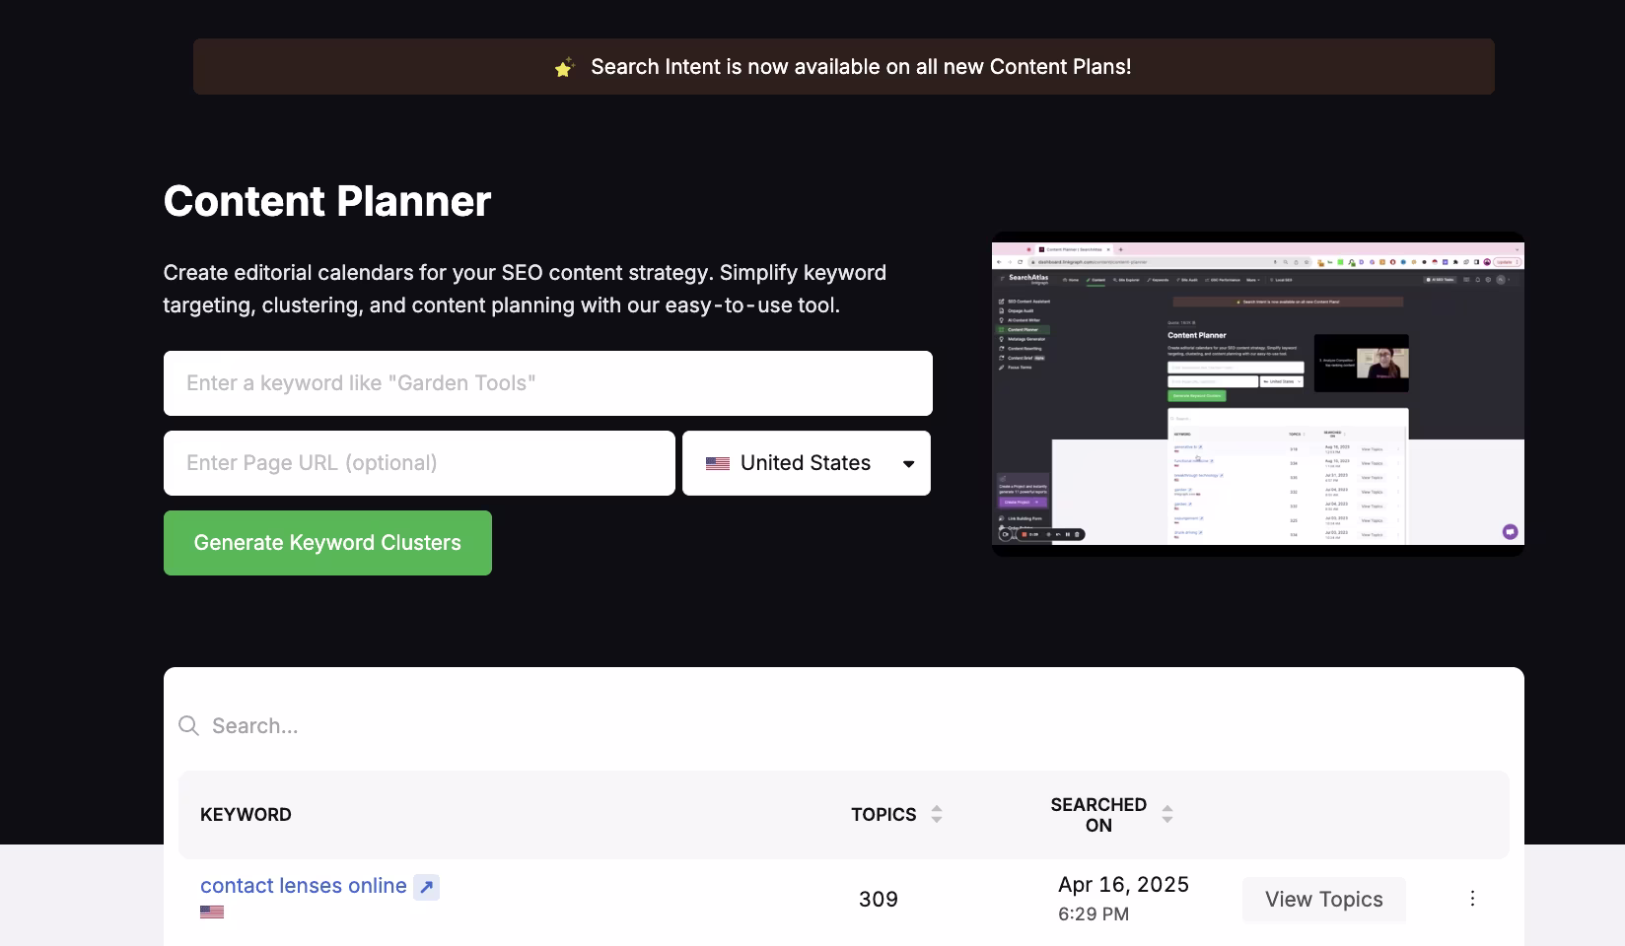Screen dimensions: 1625x946
Task: Open the "contact lenses online" keyword link
Action: coord(303,886)
